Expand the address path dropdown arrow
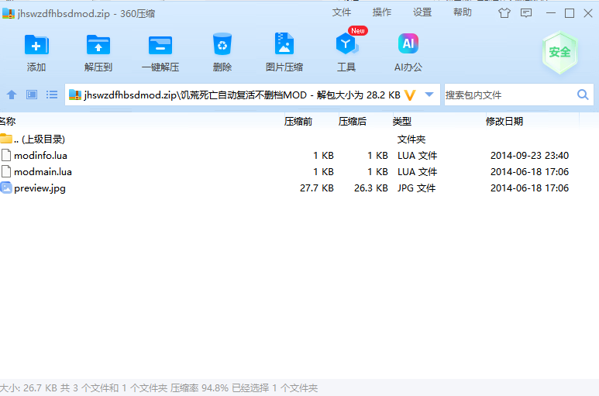Image resolution: width=599 pixels, height=396 pixels. (429, 95)
